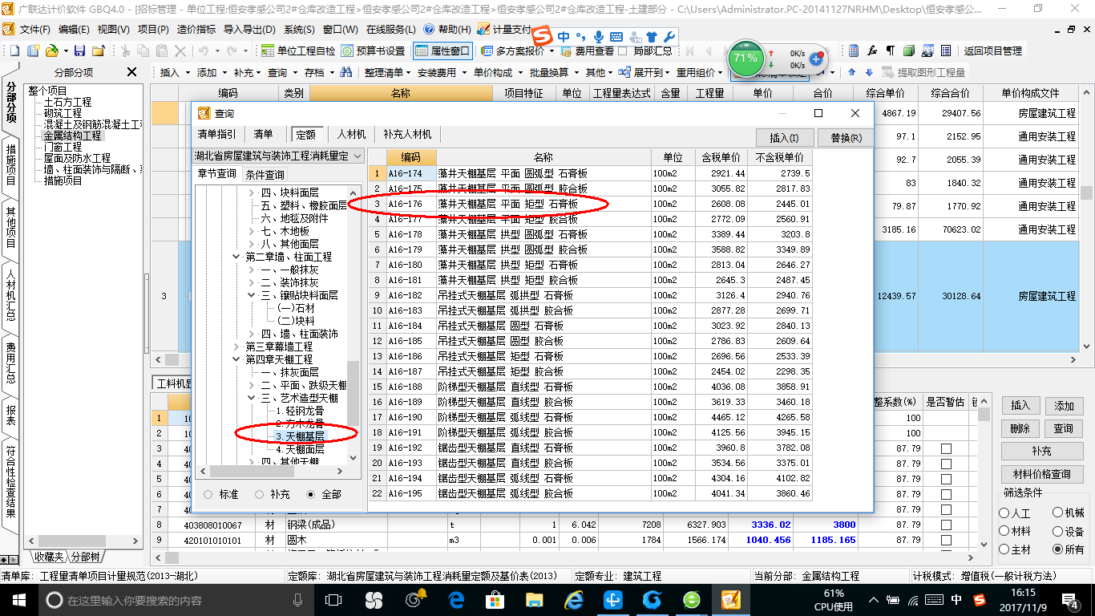Click the Undo arrow icon
Screen dimensions: 1095x616
pos(204,51)
